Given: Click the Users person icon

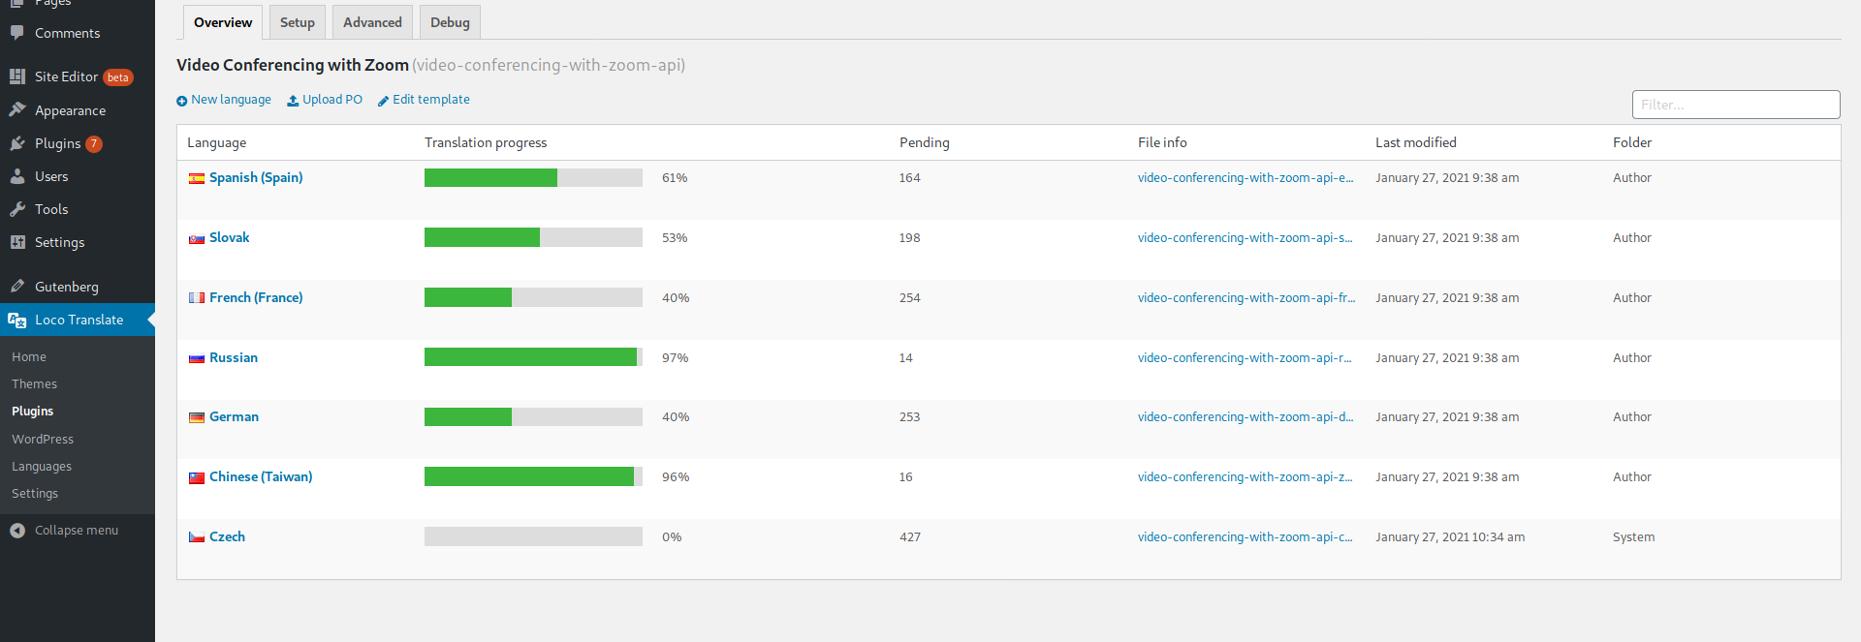Looking at the screenshot, I should 17,176.
